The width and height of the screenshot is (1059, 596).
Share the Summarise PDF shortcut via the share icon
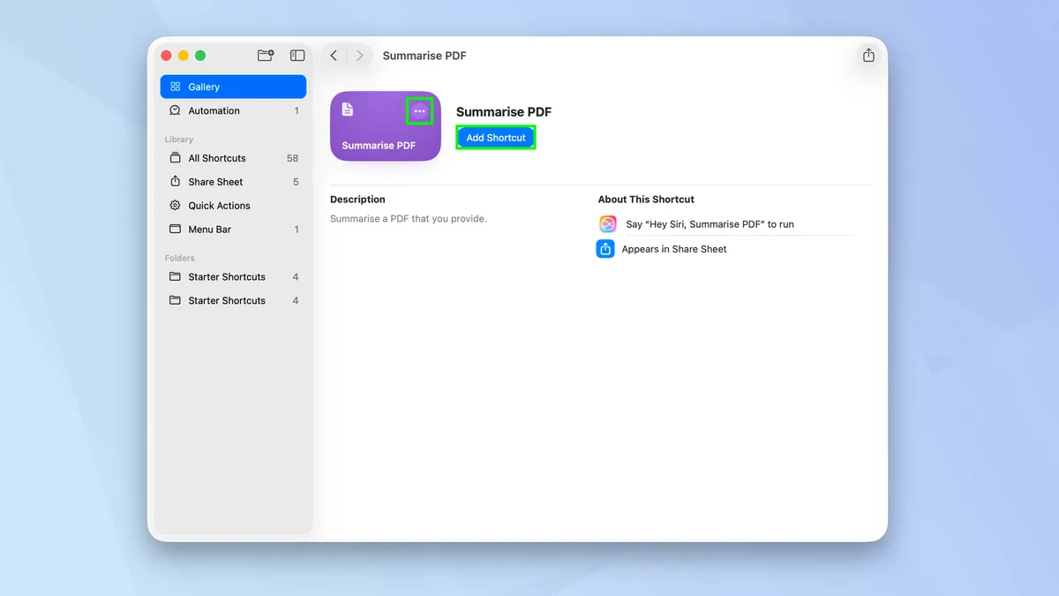(868, 55)
